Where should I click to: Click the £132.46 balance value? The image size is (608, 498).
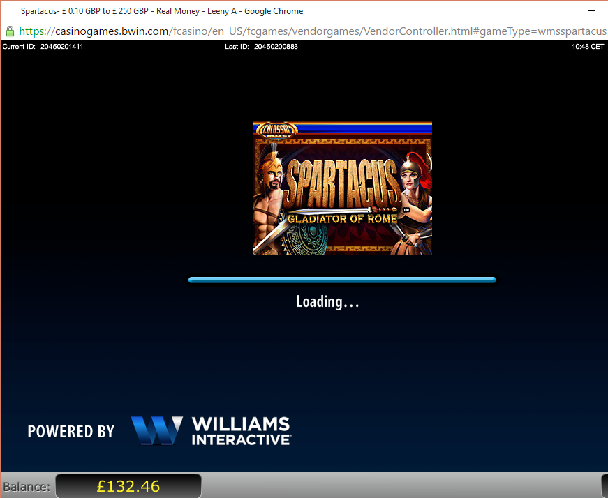point(128,486)
